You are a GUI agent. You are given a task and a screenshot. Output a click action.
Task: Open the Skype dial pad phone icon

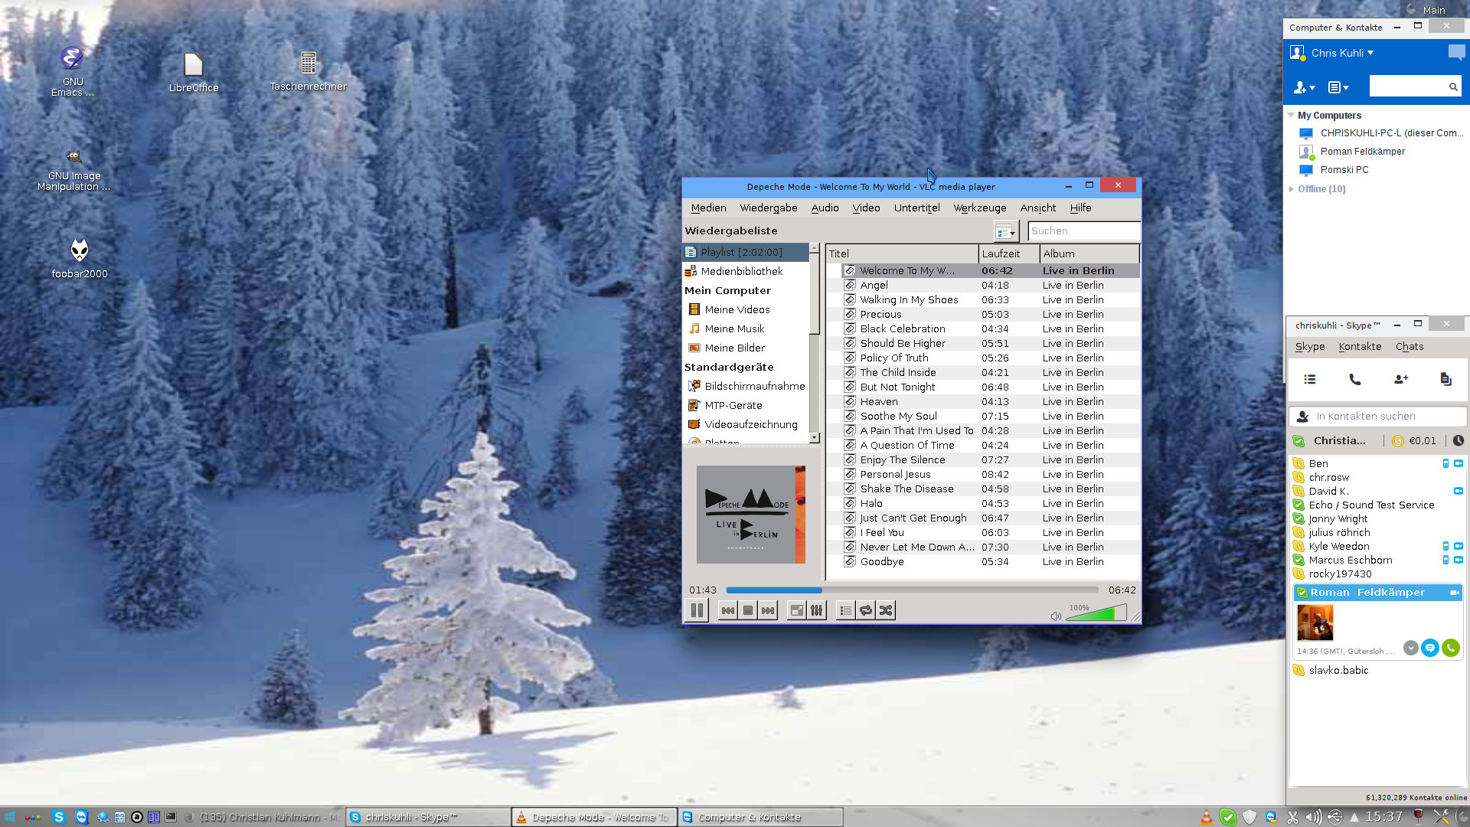pos(1354,379)
